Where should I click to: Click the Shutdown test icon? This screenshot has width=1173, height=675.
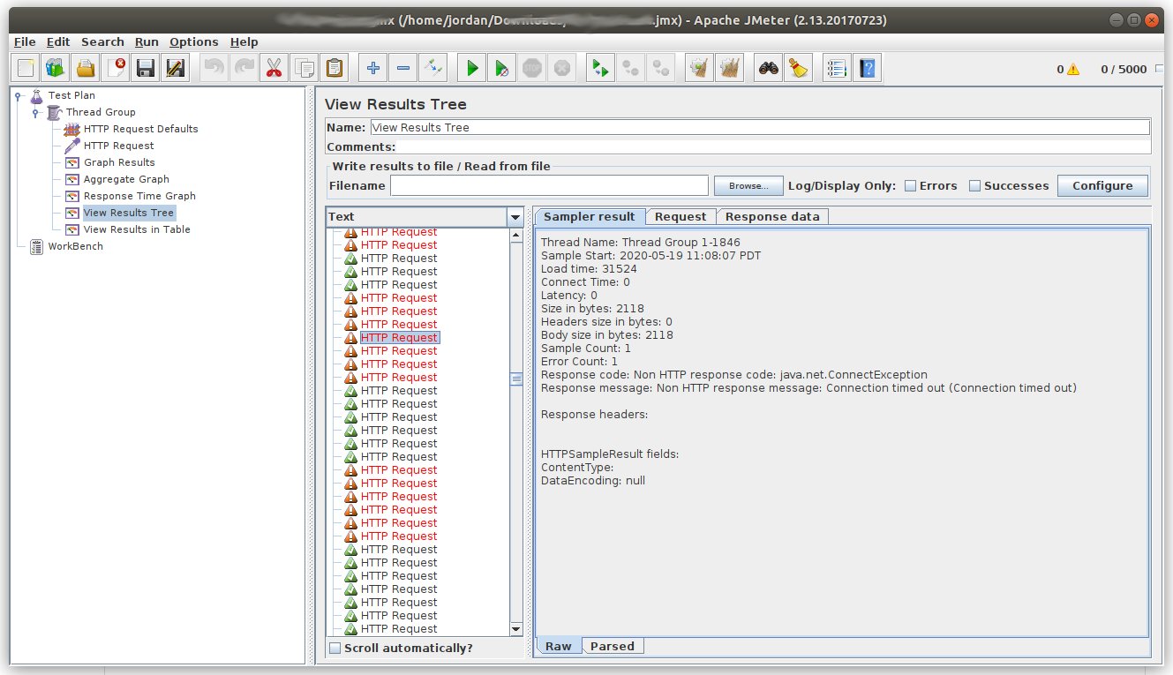click(x=562, y=68)
